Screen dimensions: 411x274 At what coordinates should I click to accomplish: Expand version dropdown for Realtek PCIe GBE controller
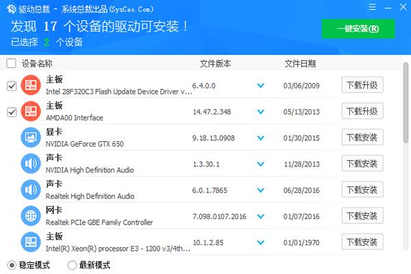[260, 216]
